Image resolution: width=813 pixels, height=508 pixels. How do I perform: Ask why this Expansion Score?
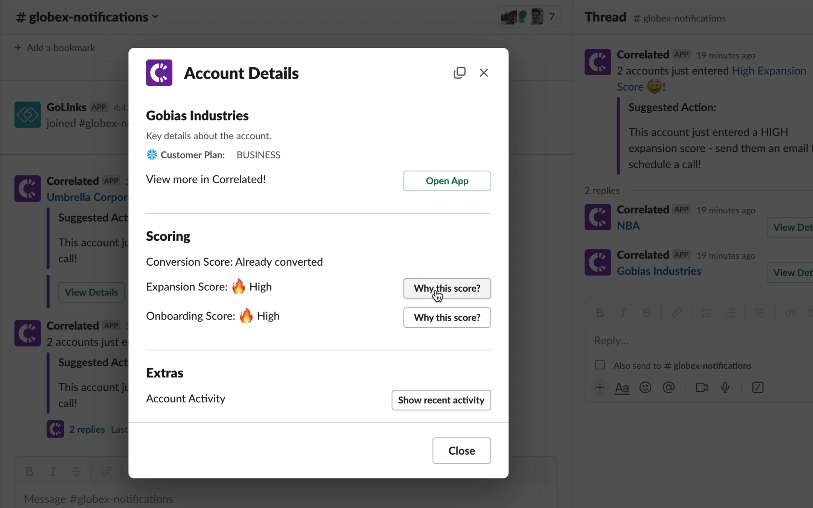coord(447,288)
